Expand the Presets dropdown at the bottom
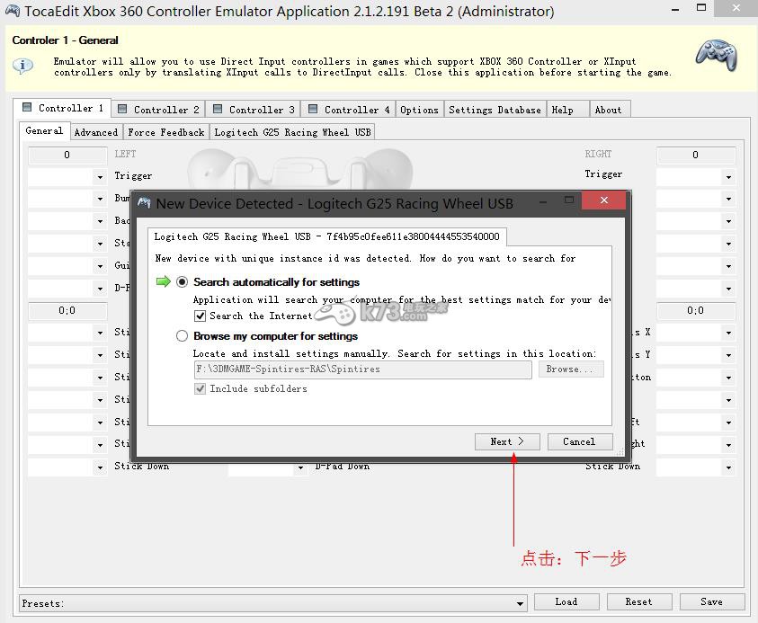The image size is (758, 623). pyautogui.click(x=520, y=603)
